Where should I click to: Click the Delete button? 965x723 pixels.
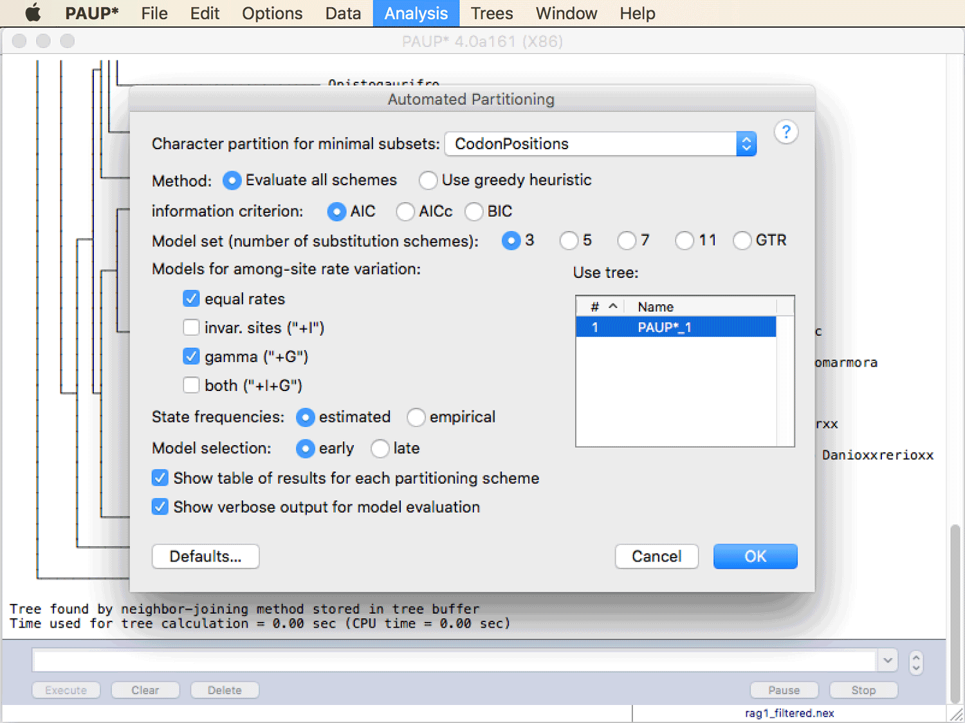[x=225, y=690]
